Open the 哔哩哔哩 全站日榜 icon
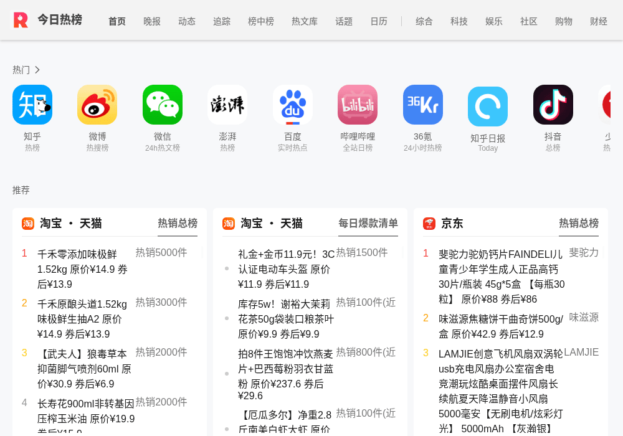This screenshot has width=623, height=436. (x=358, y=105)
